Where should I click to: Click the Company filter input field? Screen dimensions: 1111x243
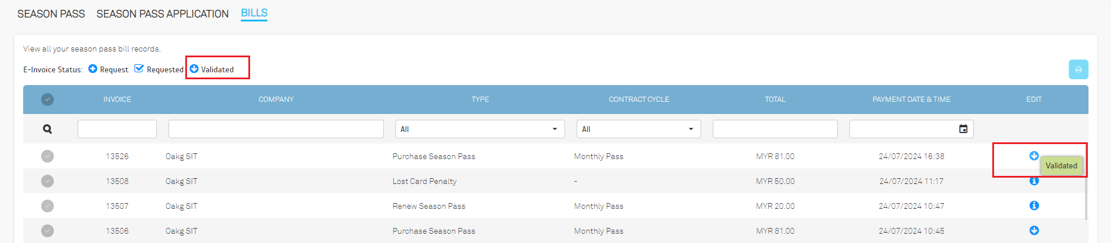(276, 129)
